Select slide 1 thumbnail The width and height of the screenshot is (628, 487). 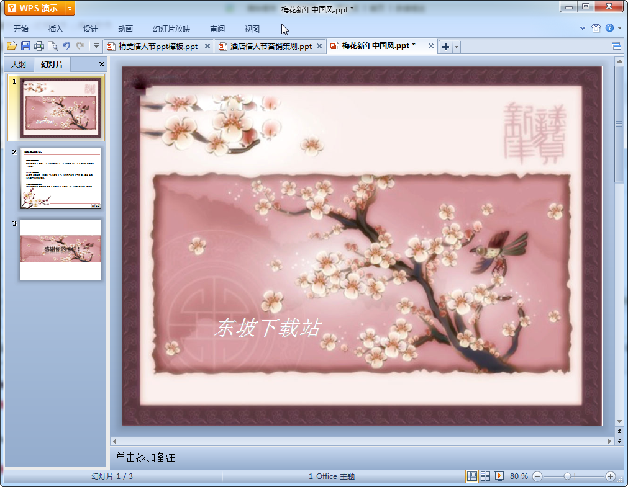tap(60, 108)
